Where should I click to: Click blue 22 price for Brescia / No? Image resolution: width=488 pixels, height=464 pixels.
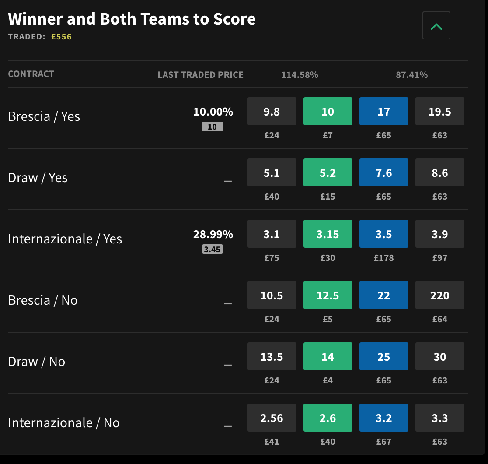[x=383, y=295]
